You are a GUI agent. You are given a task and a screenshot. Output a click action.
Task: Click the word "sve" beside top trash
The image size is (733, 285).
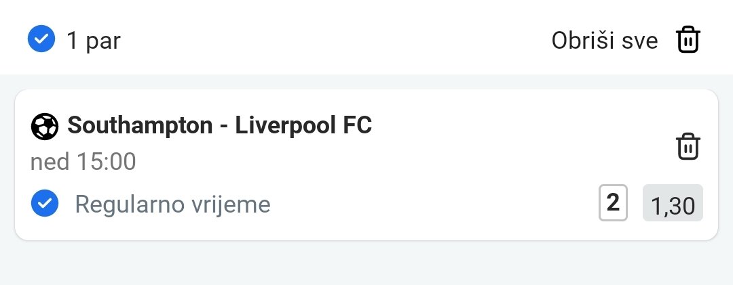[641, 41]
